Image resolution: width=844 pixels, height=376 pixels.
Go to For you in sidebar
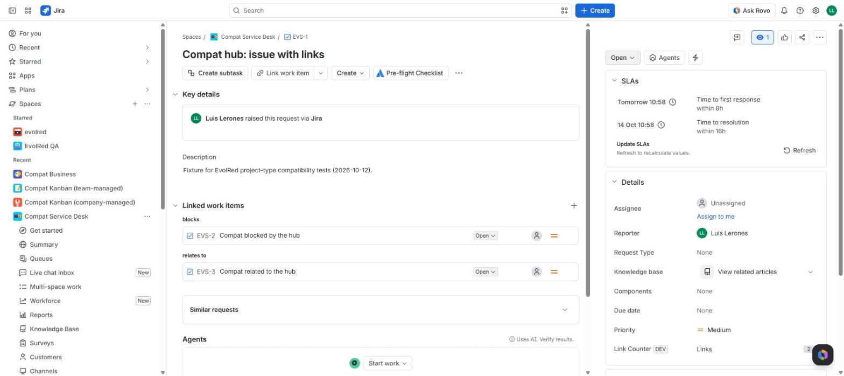[30, 33]
